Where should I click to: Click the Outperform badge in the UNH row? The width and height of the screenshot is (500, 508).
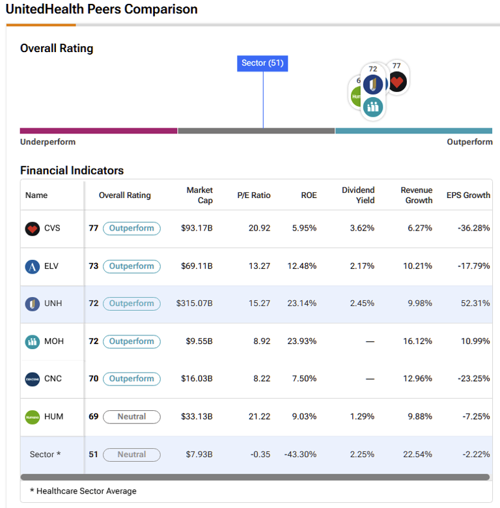pyautogui.click(x=132, y=303)
